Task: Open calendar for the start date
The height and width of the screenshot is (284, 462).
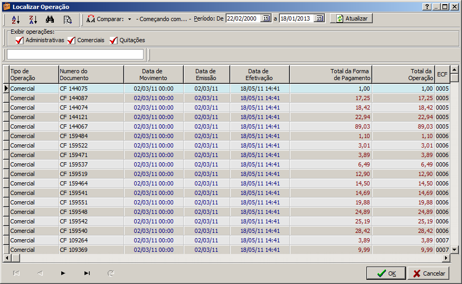Action: click(x=266, y=18)
